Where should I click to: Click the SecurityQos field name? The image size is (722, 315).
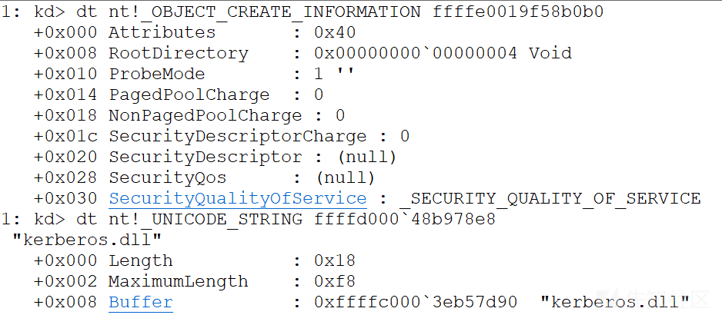[168, 178]
